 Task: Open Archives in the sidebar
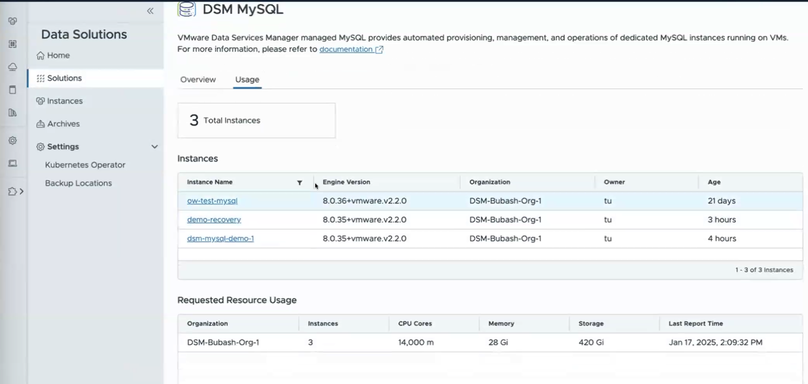[63, 124]
